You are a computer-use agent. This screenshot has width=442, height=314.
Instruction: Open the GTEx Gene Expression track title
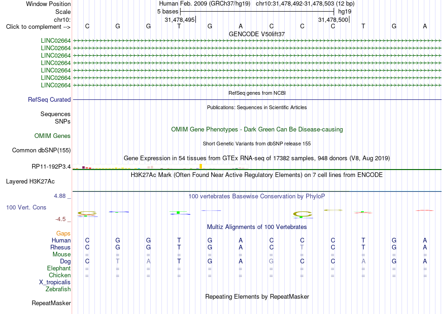257,158
